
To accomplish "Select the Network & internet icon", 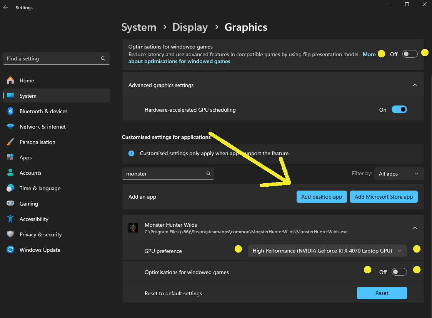I will pos(10,127).
